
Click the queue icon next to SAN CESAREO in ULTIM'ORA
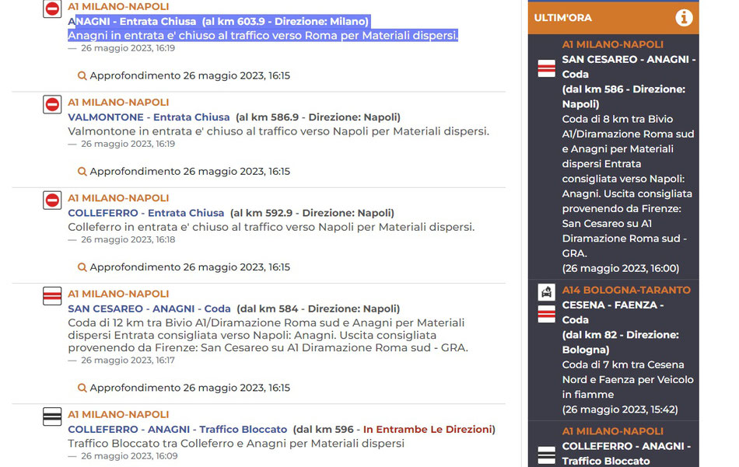click(547, 68)
